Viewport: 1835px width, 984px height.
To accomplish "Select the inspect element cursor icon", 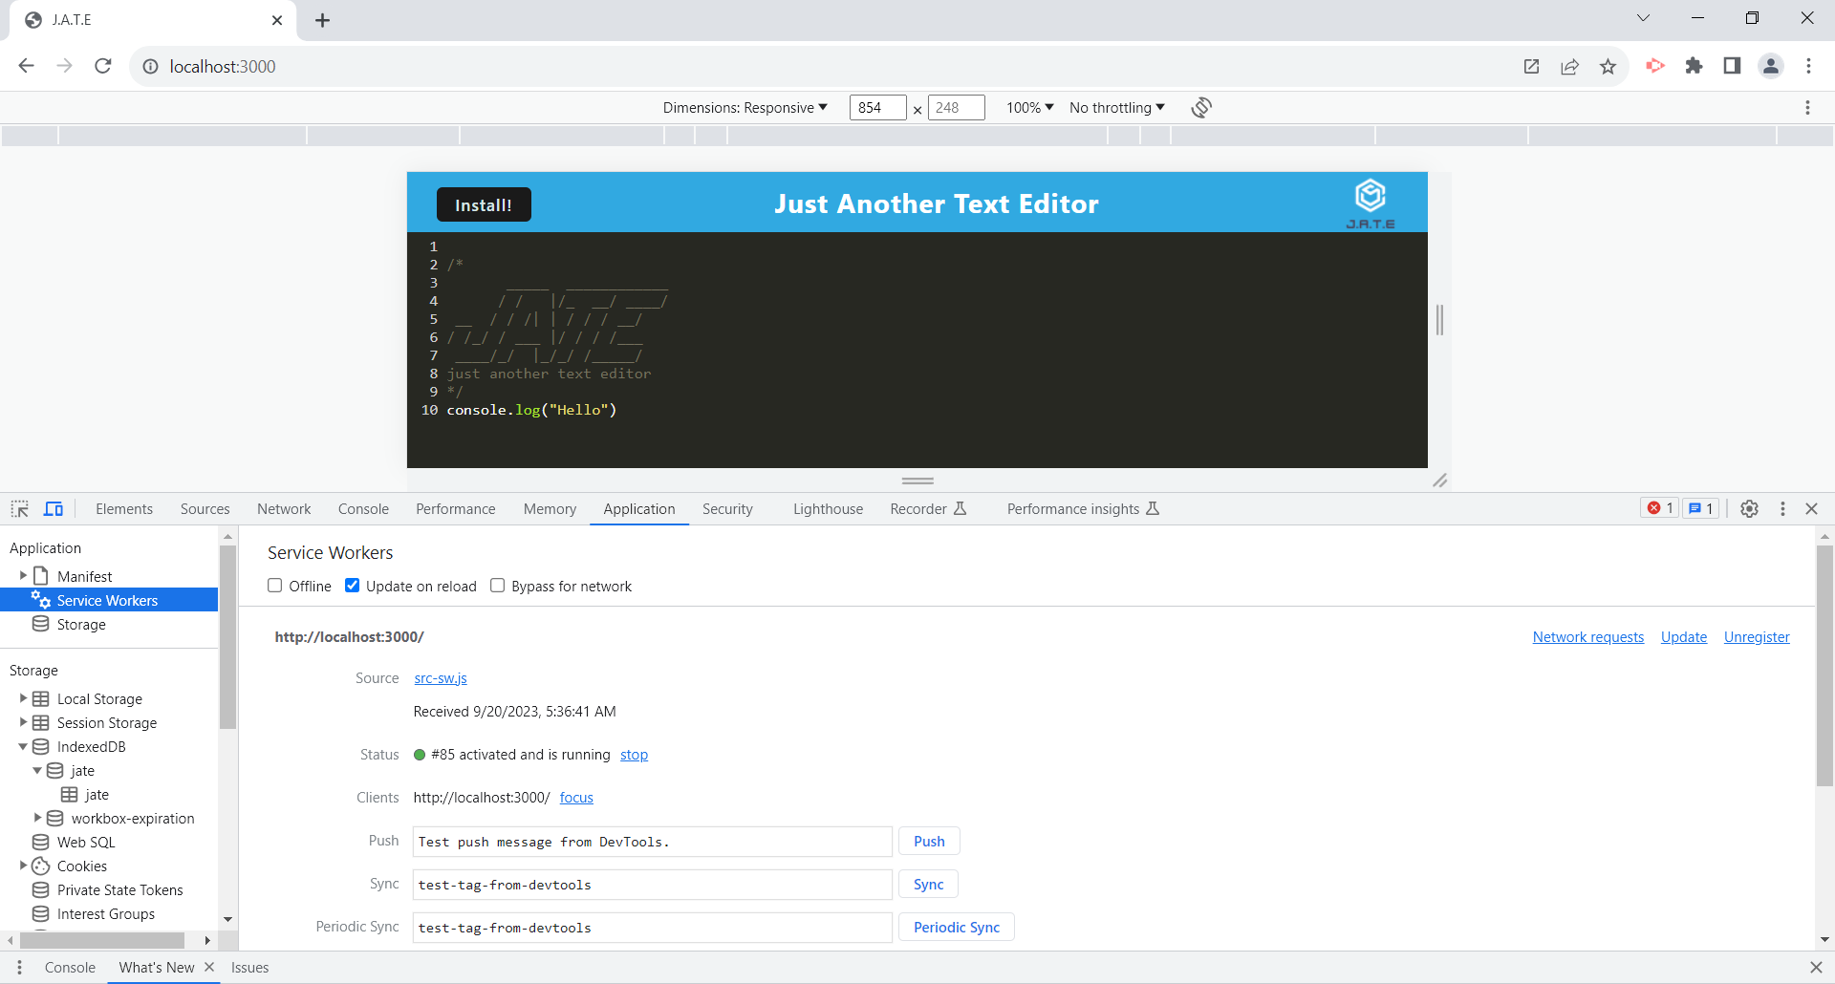I will pos(19,508).
